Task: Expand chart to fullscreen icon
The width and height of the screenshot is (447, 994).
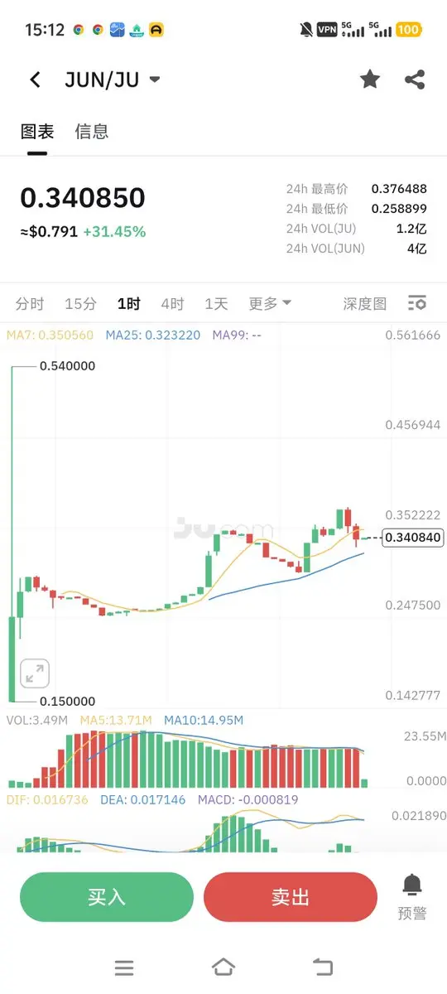Action: pos(35,673)
